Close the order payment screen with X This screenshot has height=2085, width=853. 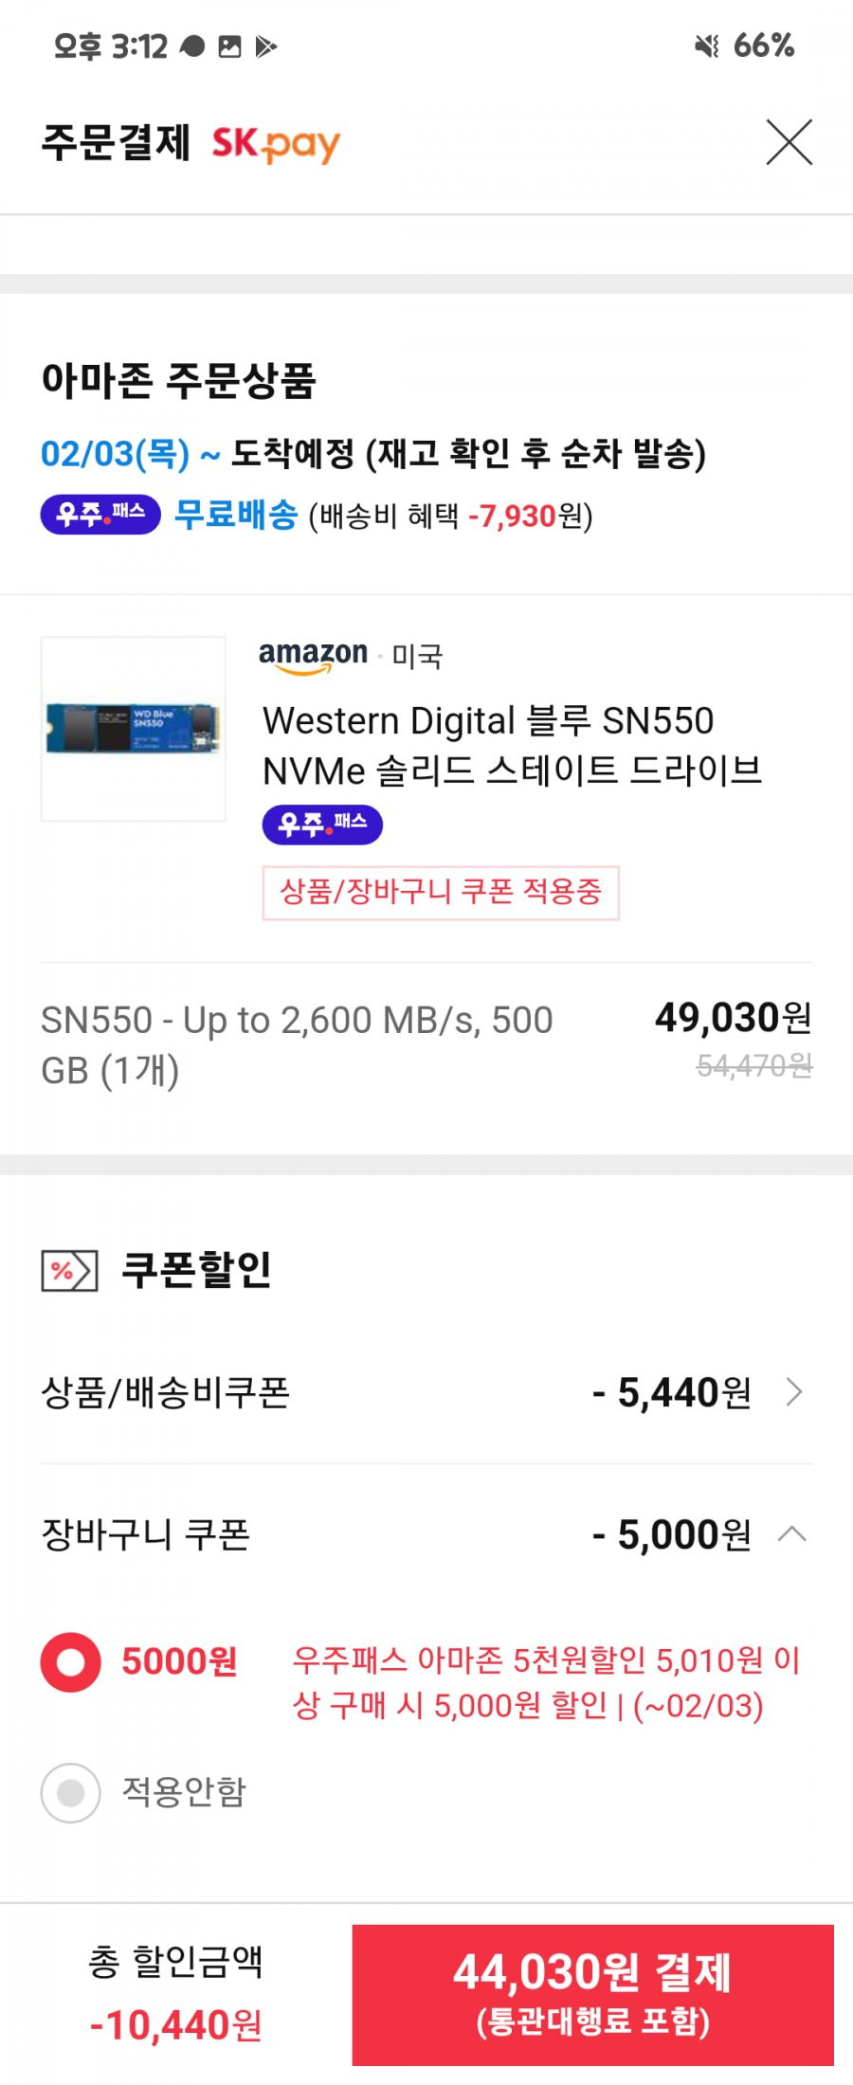pyautogui.click(x=789, y=143)
